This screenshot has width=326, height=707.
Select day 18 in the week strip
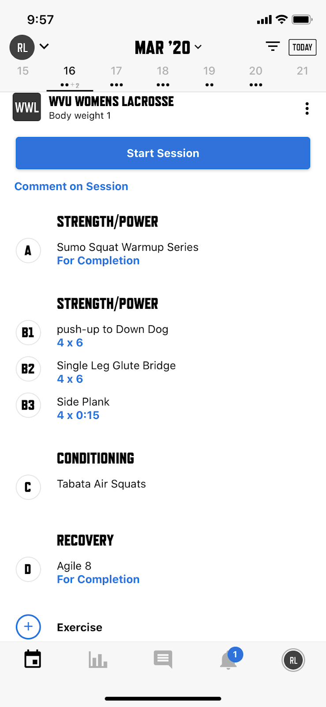[163, 75]
